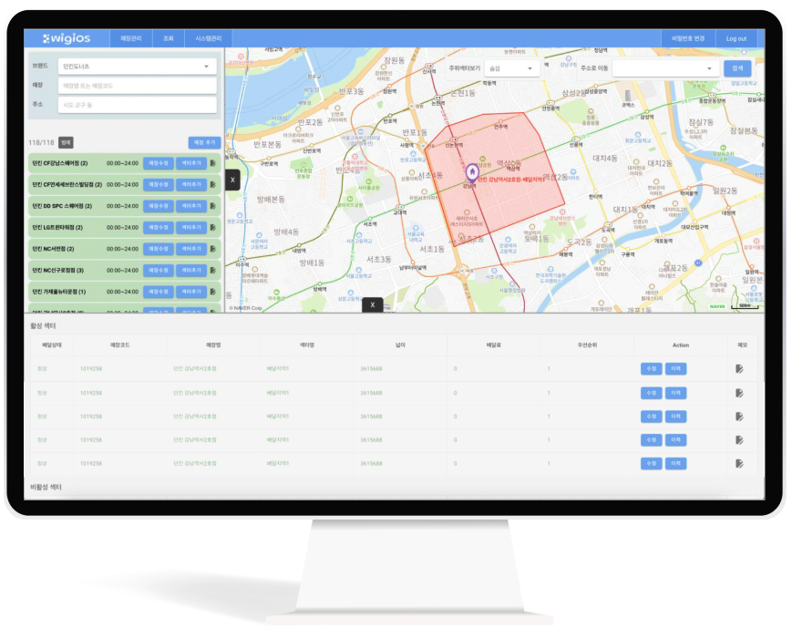The height and width of the screenshot is (628, 792).
Task: Open memo icon for 던킨 CF연세세브란스빌딩점 store
Action: pos(213,185)
